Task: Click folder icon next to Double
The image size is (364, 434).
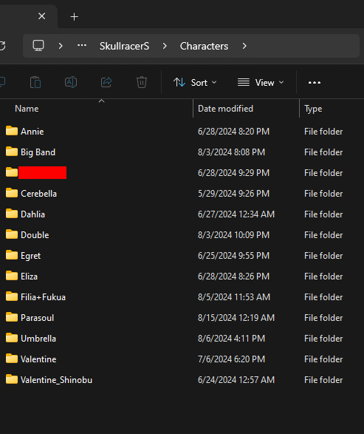Action: click(x=12, y=234)
